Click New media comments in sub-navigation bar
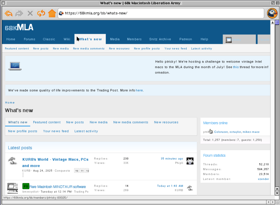Screen dimensions: 280x205 coord(89,48)
